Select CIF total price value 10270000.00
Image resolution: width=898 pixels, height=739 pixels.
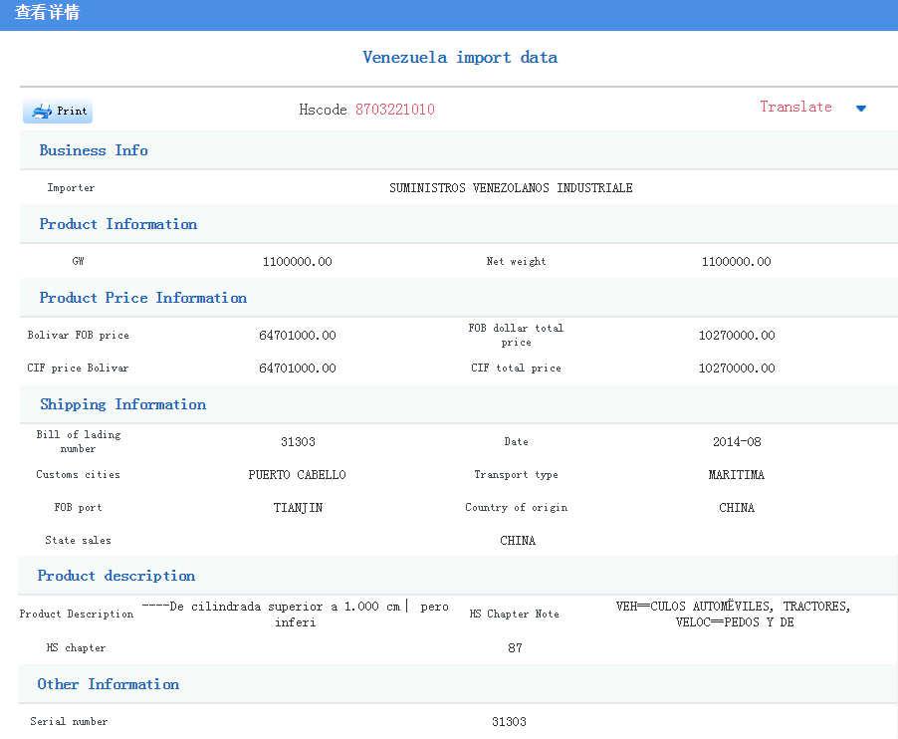737,369
